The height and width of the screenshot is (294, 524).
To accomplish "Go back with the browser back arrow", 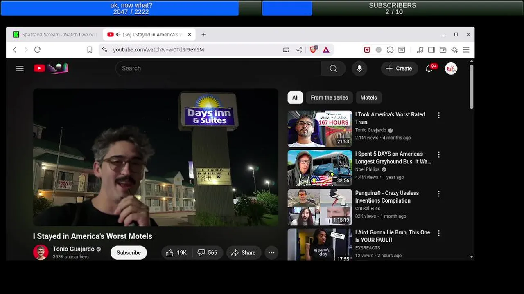I will point(15,50).
